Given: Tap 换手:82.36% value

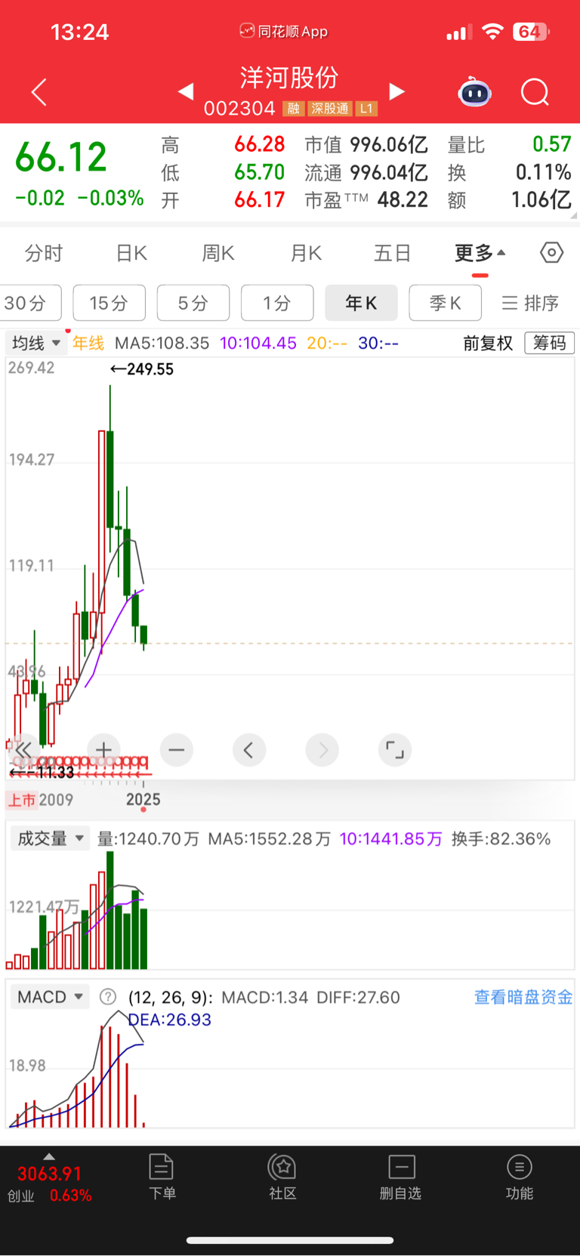Looking at the screenshot, I should [501, 838].
